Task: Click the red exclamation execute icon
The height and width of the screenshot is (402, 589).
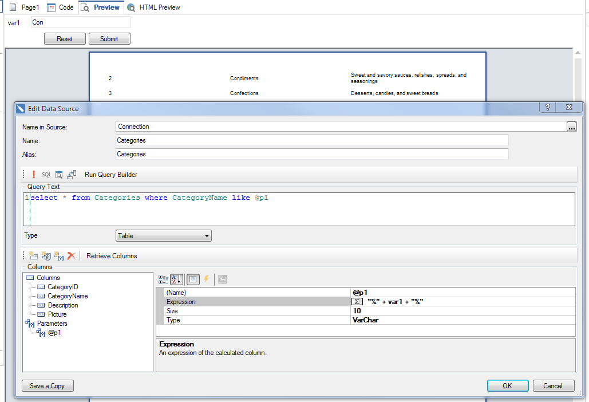Action: tap(34, 174)
